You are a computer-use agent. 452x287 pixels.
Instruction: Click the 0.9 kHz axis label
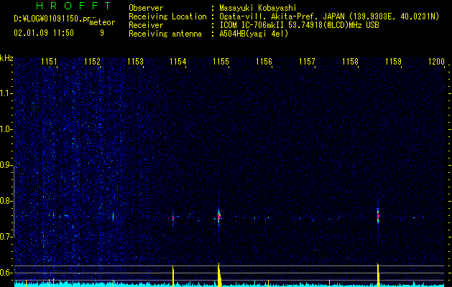[6, 165]
